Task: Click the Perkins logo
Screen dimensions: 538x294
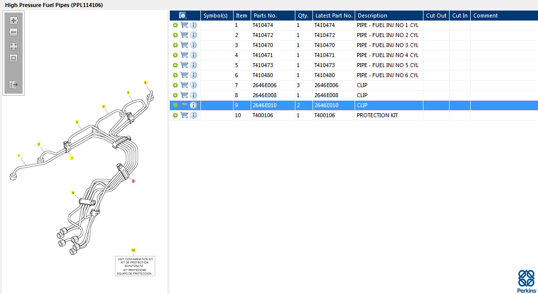Action: [x=526, y=281]
